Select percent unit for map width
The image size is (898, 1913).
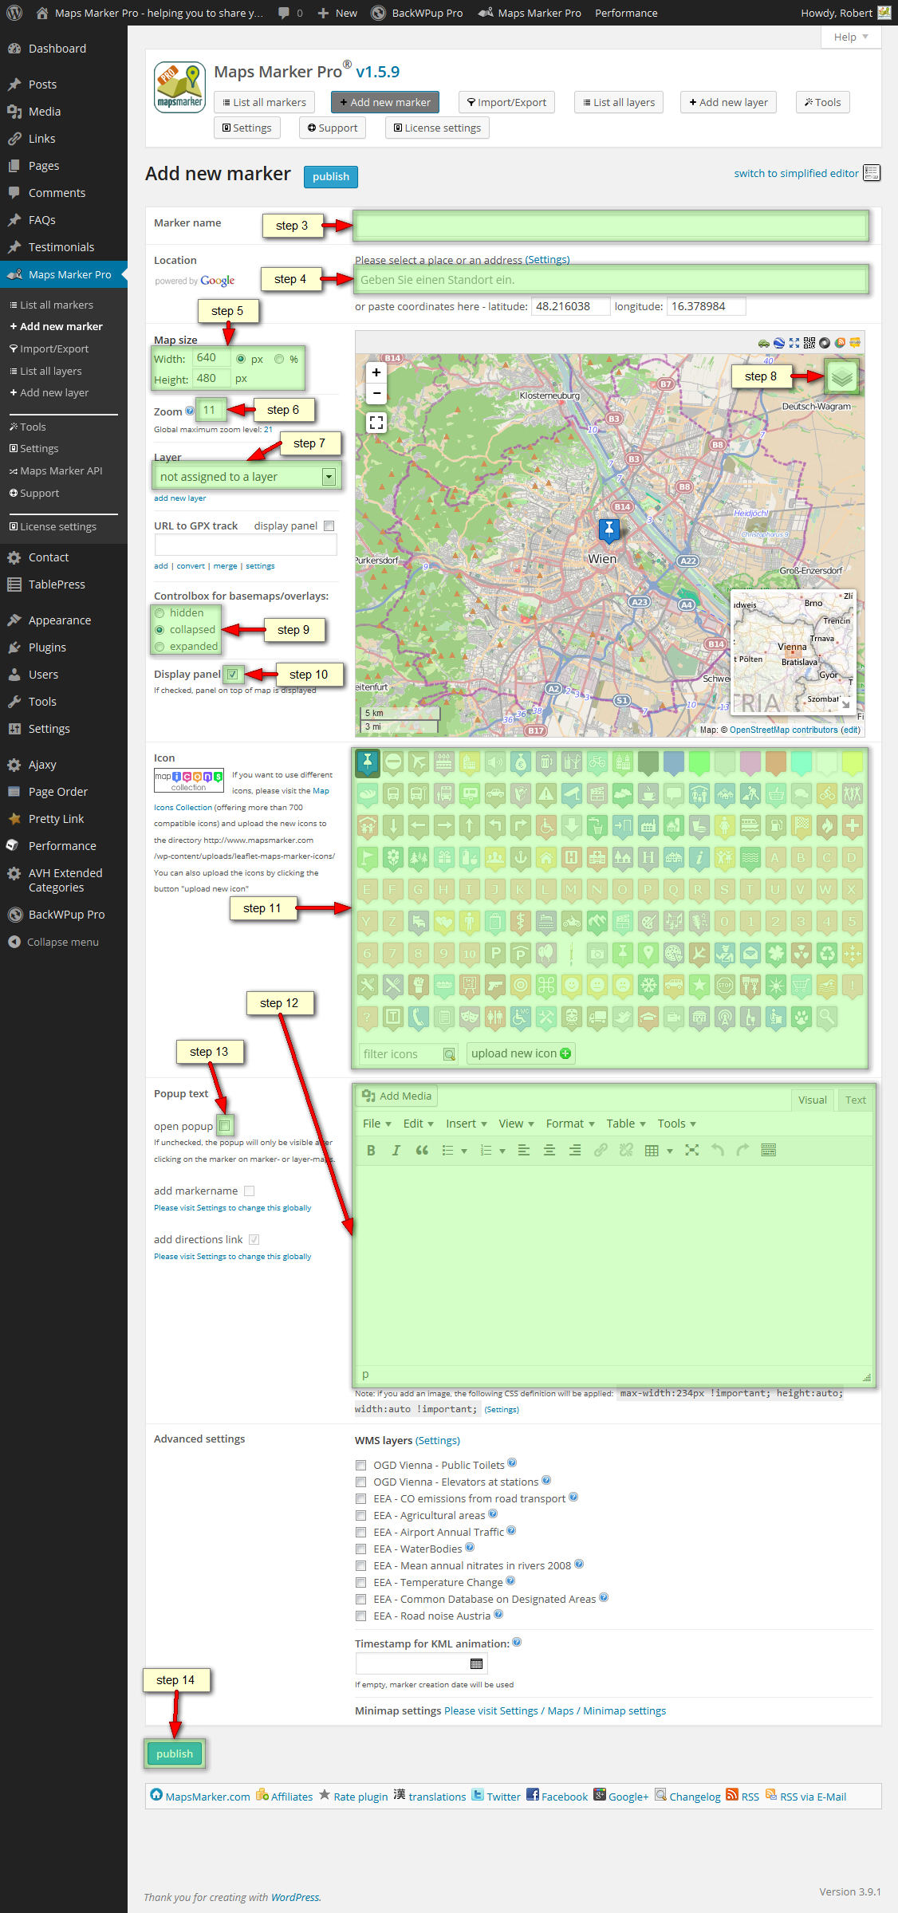coord(279,359)
